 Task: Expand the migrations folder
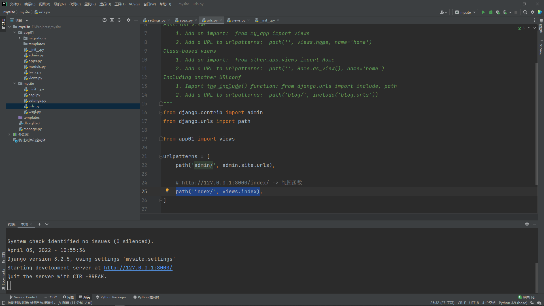point(20,38)
